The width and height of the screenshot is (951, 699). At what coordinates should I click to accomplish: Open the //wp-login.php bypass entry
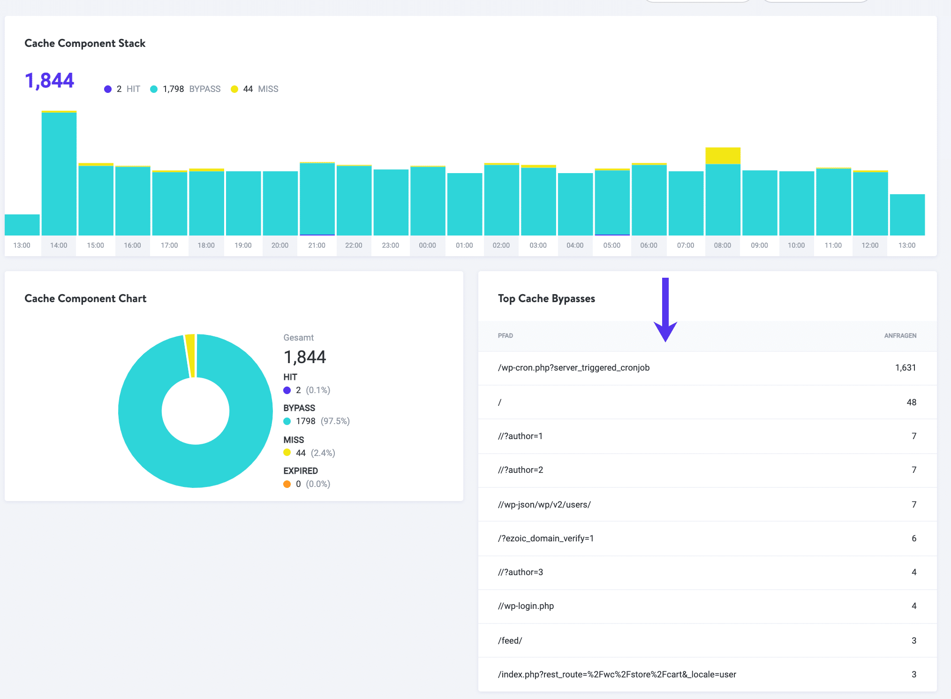[x=526, y=606]
